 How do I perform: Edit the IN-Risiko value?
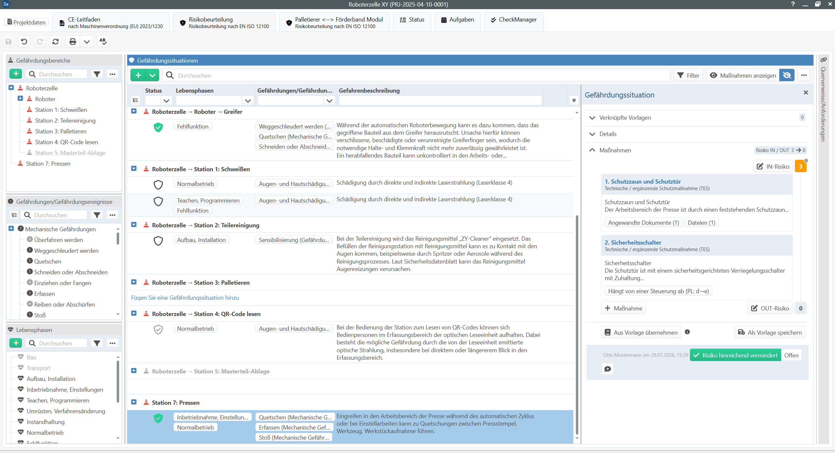773,166
